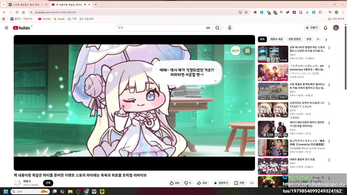Screen dimensions: 347x195
Task: View site information icon in address bar
Action: pos(31,12)
